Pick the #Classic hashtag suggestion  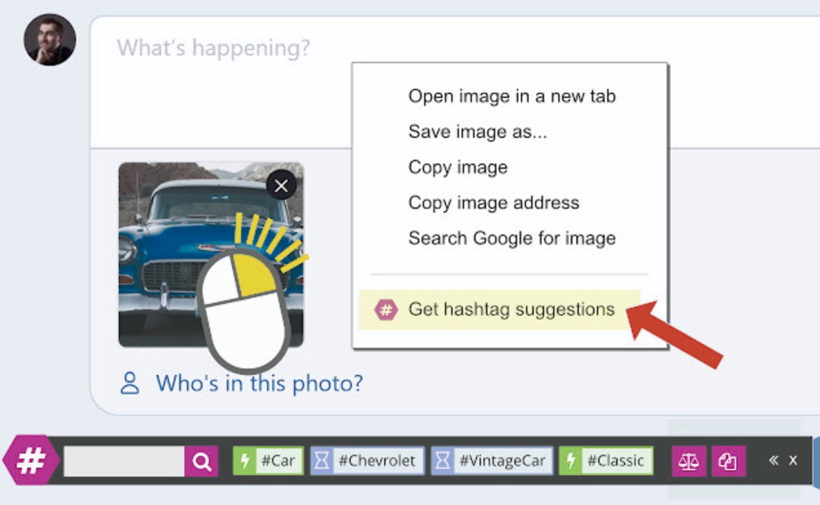[x=606, y=461]
